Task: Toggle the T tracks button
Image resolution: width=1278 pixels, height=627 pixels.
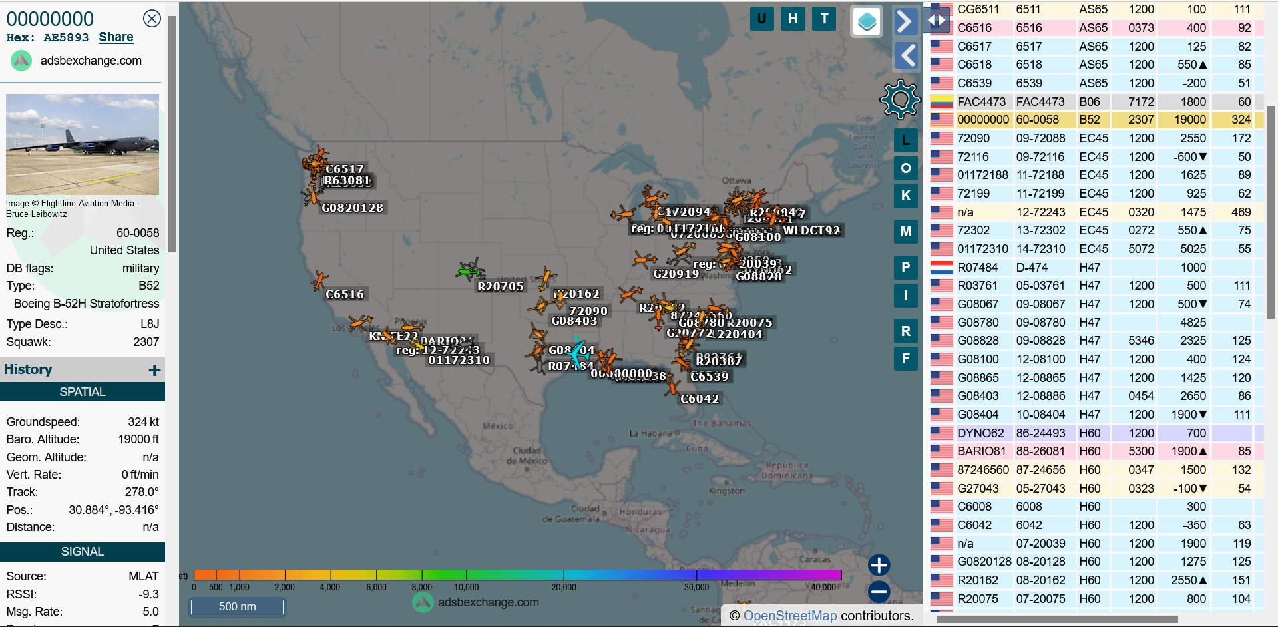Action: coord(824,19)
